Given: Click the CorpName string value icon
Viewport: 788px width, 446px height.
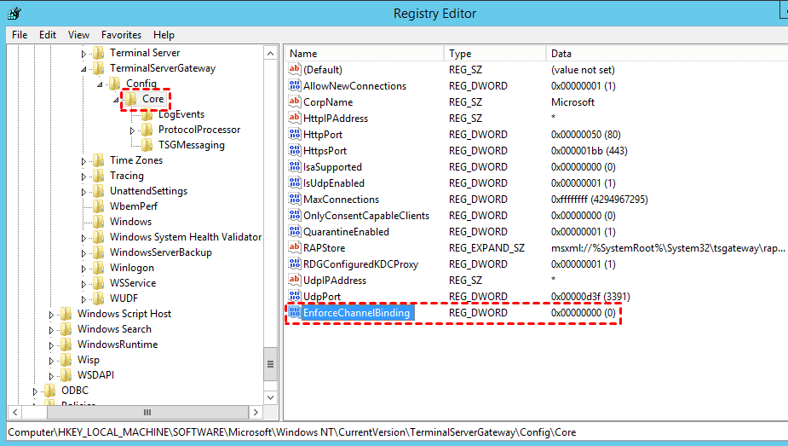Looking at the screenshot, I should point(295,102).
